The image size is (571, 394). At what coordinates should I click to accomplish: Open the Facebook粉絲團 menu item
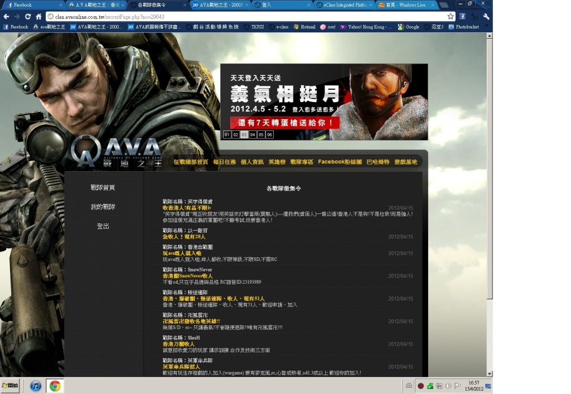tap(340, 162)
